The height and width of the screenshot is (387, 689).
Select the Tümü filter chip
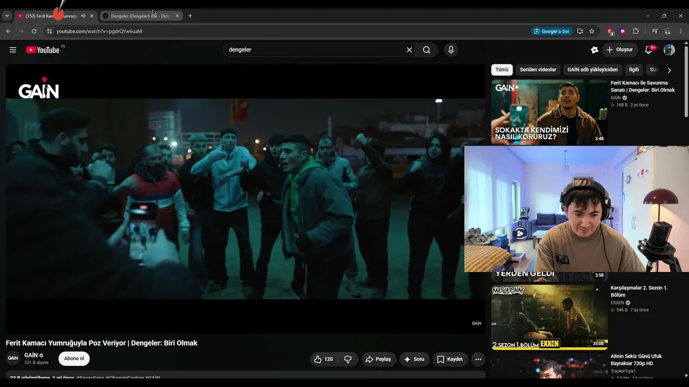(502, 70)
